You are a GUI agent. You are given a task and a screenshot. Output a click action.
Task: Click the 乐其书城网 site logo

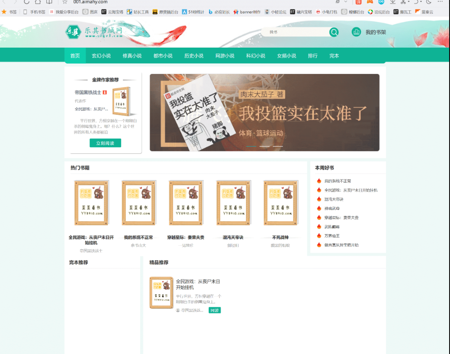(94, 32)
